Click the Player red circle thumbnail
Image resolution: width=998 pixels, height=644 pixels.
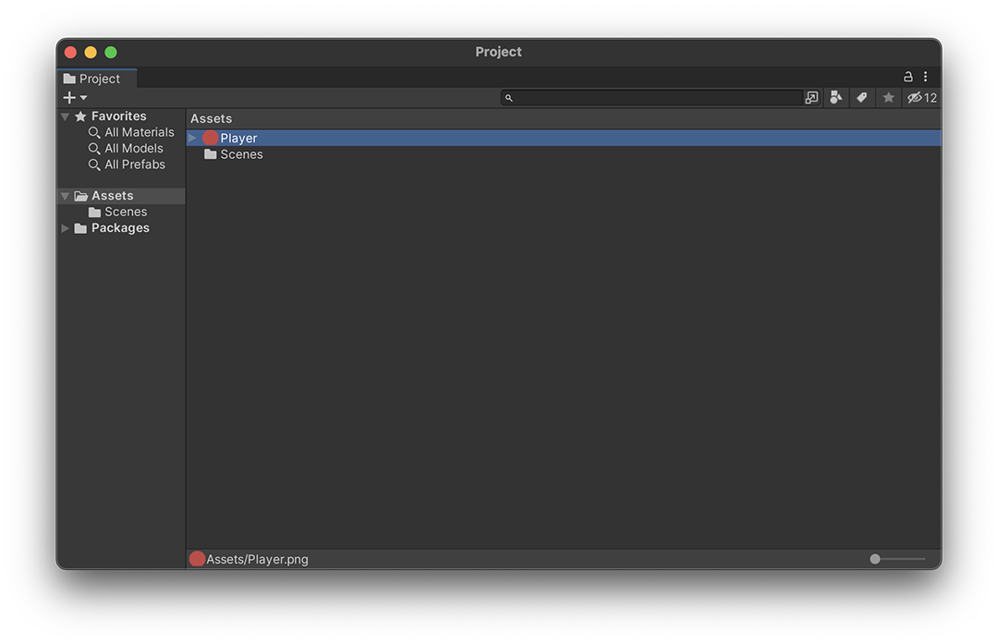coord(210,138)
